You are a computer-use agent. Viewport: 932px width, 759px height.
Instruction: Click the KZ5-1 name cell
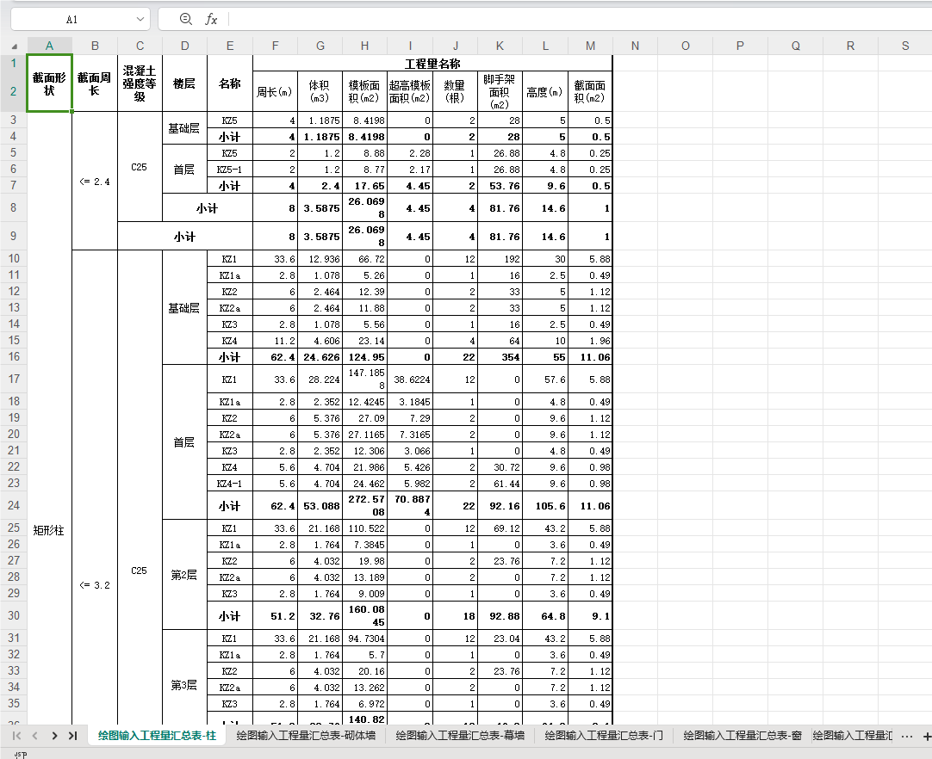click(230, 170)
